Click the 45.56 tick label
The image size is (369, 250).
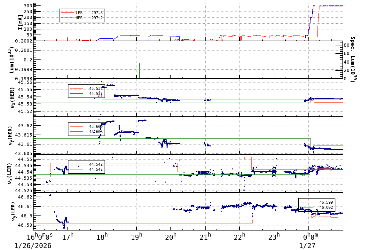coord(25,82)
